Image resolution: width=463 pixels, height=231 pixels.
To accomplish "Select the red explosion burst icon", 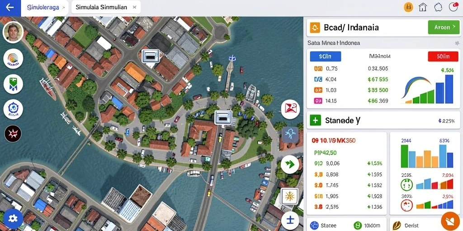I will pos(13,134).
